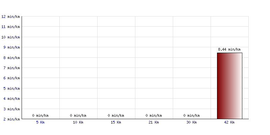Click the 4 min/km y-axis label
The image size is (270, 135).
[12, 99]
